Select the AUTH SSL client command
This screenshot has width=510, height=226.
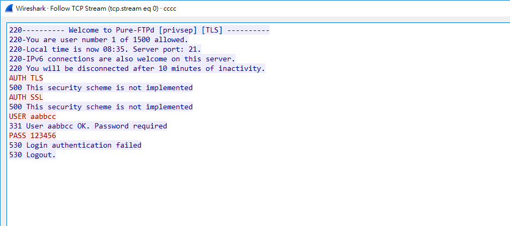click(26, 97)
